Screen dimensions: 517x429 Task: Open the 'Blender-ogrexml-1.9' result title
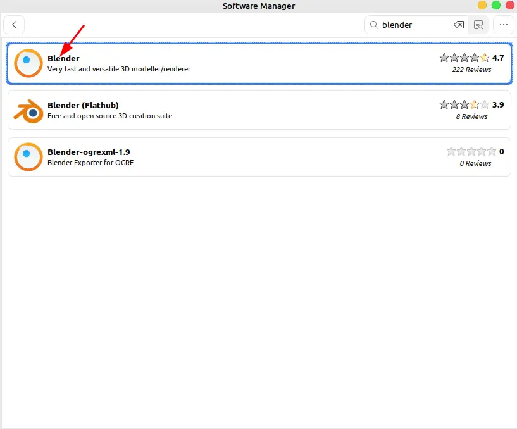coord(89,152)
